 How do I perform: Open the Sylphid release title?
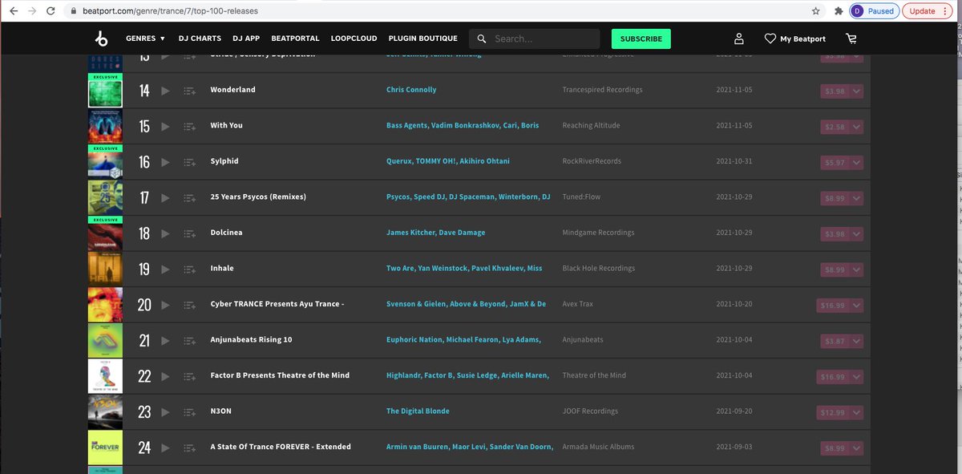[226, 161]
